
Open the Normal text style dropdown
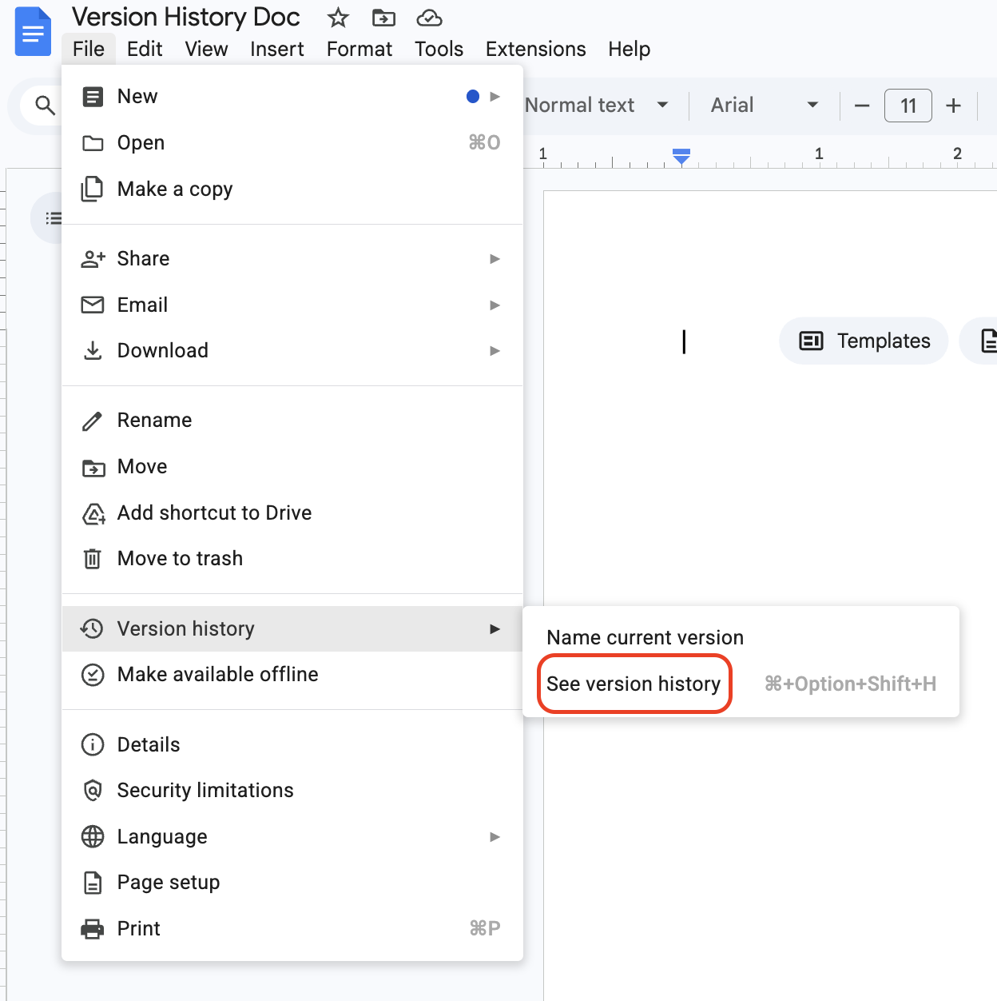coord(597,106)
